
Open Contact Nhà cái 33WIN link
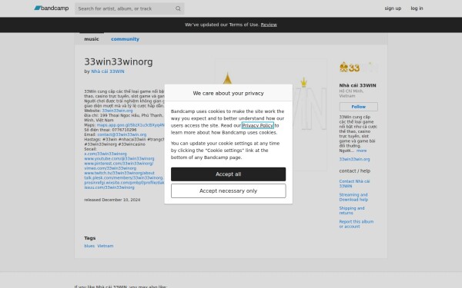point(354,184)
